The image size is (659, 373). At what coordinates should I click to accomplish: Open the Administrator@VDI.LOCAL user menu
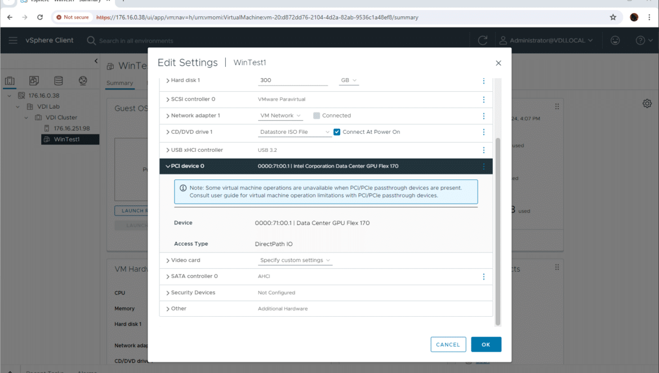pyautogui.click(x=546, y=41)
